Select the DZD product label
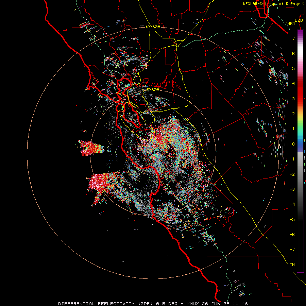This screenshot has height=306, width=306. (x=299, y=20)
